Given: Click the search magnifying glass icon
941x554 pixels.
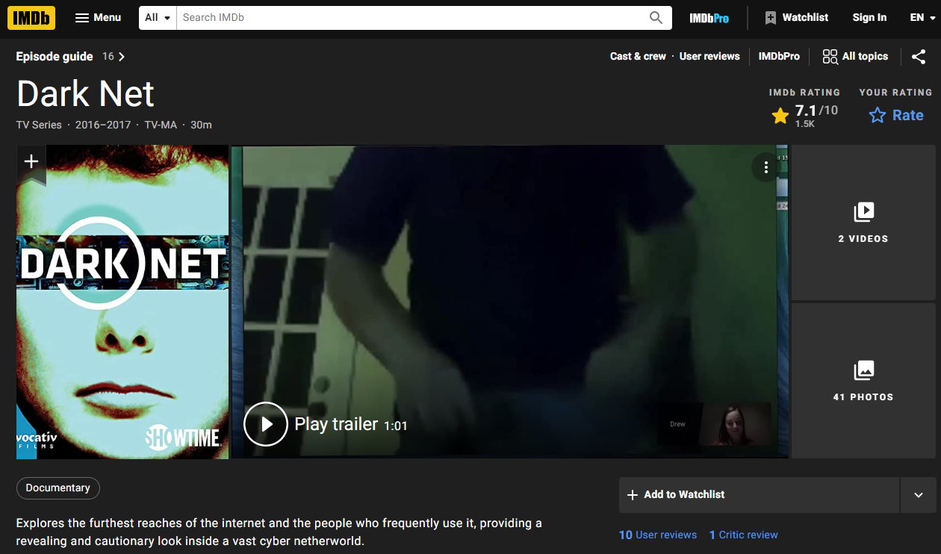Looking at the screenshot, I should click(x=656, y=17).
